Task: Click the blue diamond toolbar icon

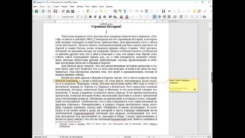Action: click(x=204, y=17)
